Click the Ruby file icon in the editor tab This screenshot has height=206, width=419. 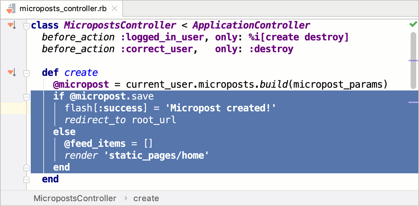click(x=10, y=9)
